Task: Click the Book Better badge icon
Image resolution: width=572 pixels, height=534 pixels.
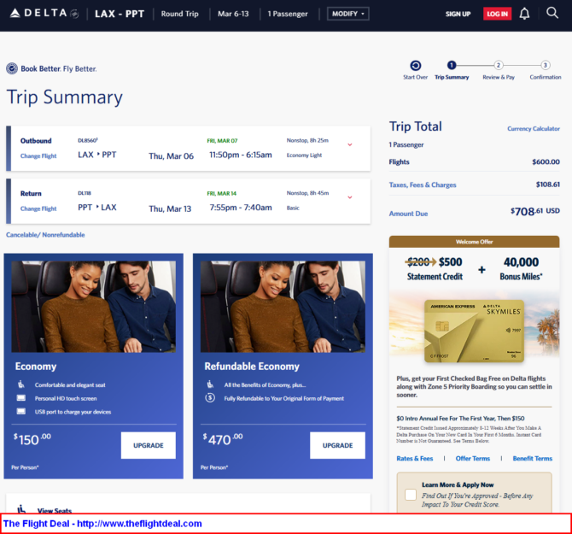Action: [12, 68]
